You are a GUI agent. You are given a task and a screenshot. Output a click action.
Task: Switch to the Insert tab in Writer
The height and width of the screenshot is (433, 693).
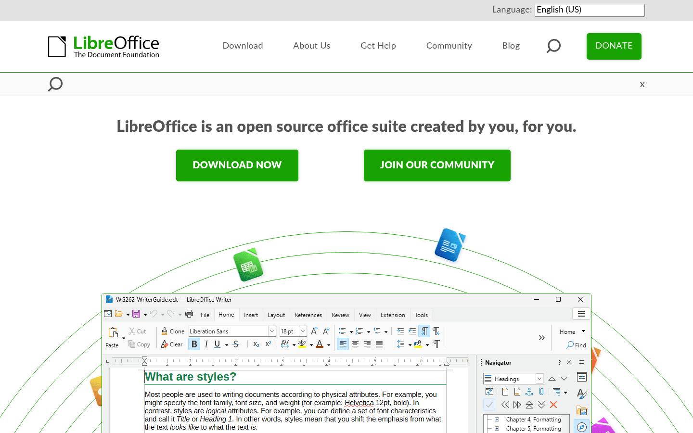pyautogui.click(x=251, y=315)
